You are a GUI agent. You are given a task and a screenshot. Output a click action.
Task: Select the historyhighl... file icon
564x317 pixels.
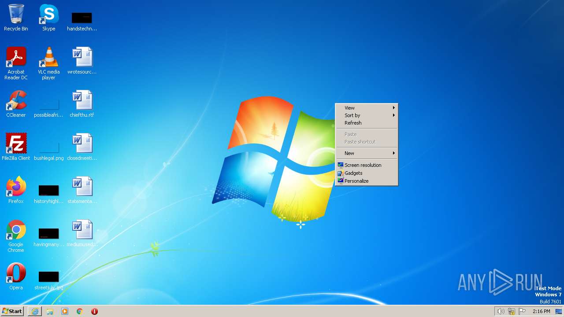click(x=48, y=195)
